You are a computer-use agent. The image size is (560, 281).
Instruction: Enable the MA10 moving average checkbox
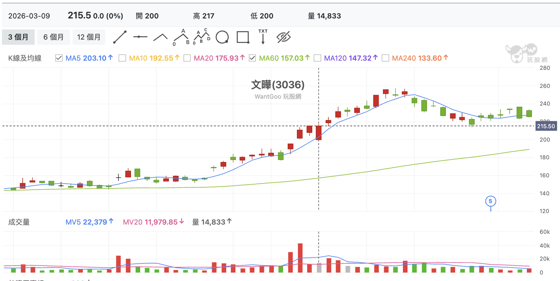click(x=123, y=58)
